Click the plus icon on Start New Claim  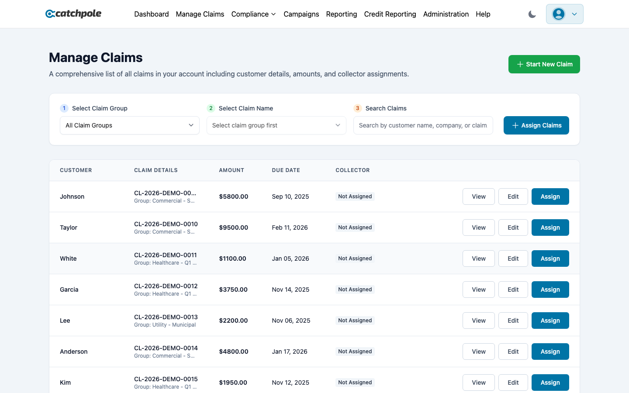click(x=520, y=64)
